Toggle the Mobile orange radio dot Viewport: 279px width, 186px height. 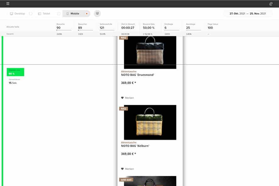point(87,14)
